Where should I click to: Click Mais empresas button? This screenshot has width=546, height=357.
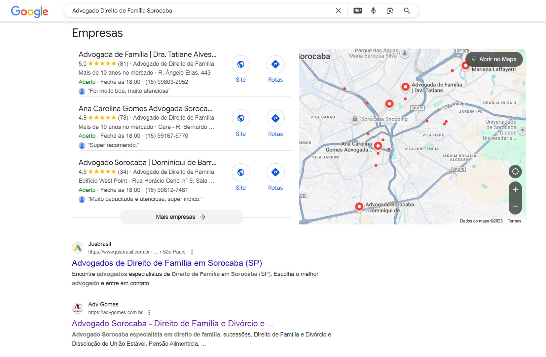pos(181,217)
